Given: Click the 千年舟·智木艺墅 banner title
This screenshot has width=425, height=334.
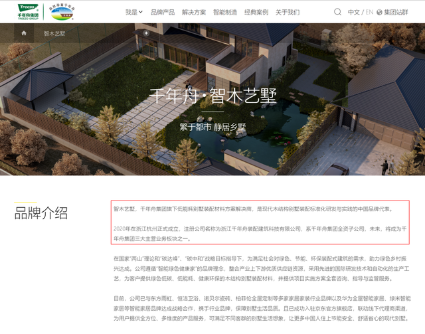Looking at the screenshot, I should [x=212, y=96].
